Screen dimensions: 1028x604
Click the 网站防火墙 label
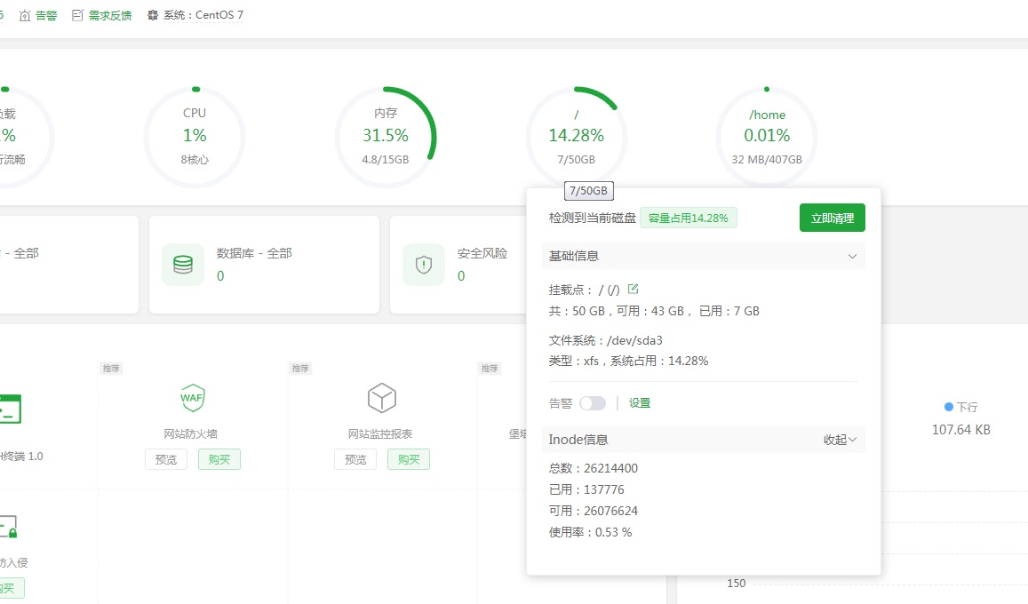pyautogui.click(x=191, y=433)
